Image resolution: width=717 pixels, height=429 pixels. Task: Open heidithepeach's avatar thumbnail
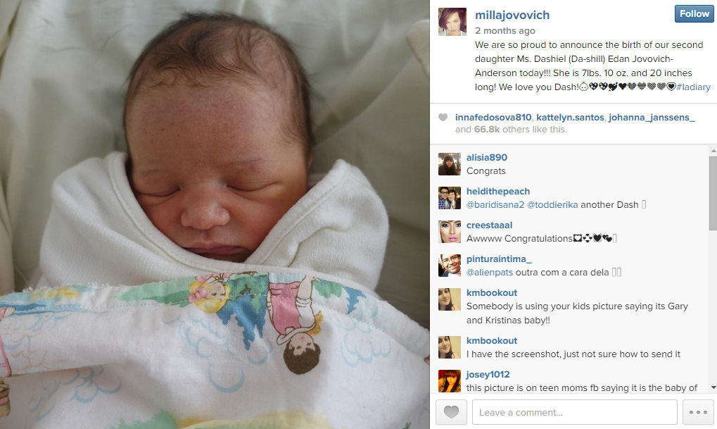[450, 198]
